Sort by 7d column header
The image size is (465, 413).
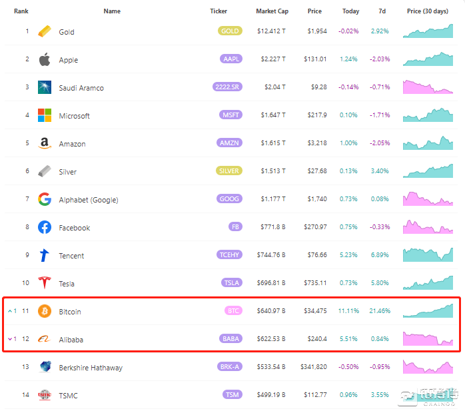tap(382, 11)
